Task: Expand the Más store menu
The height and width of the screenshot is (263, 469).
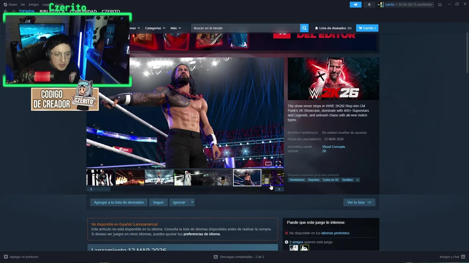Action: 176,28
